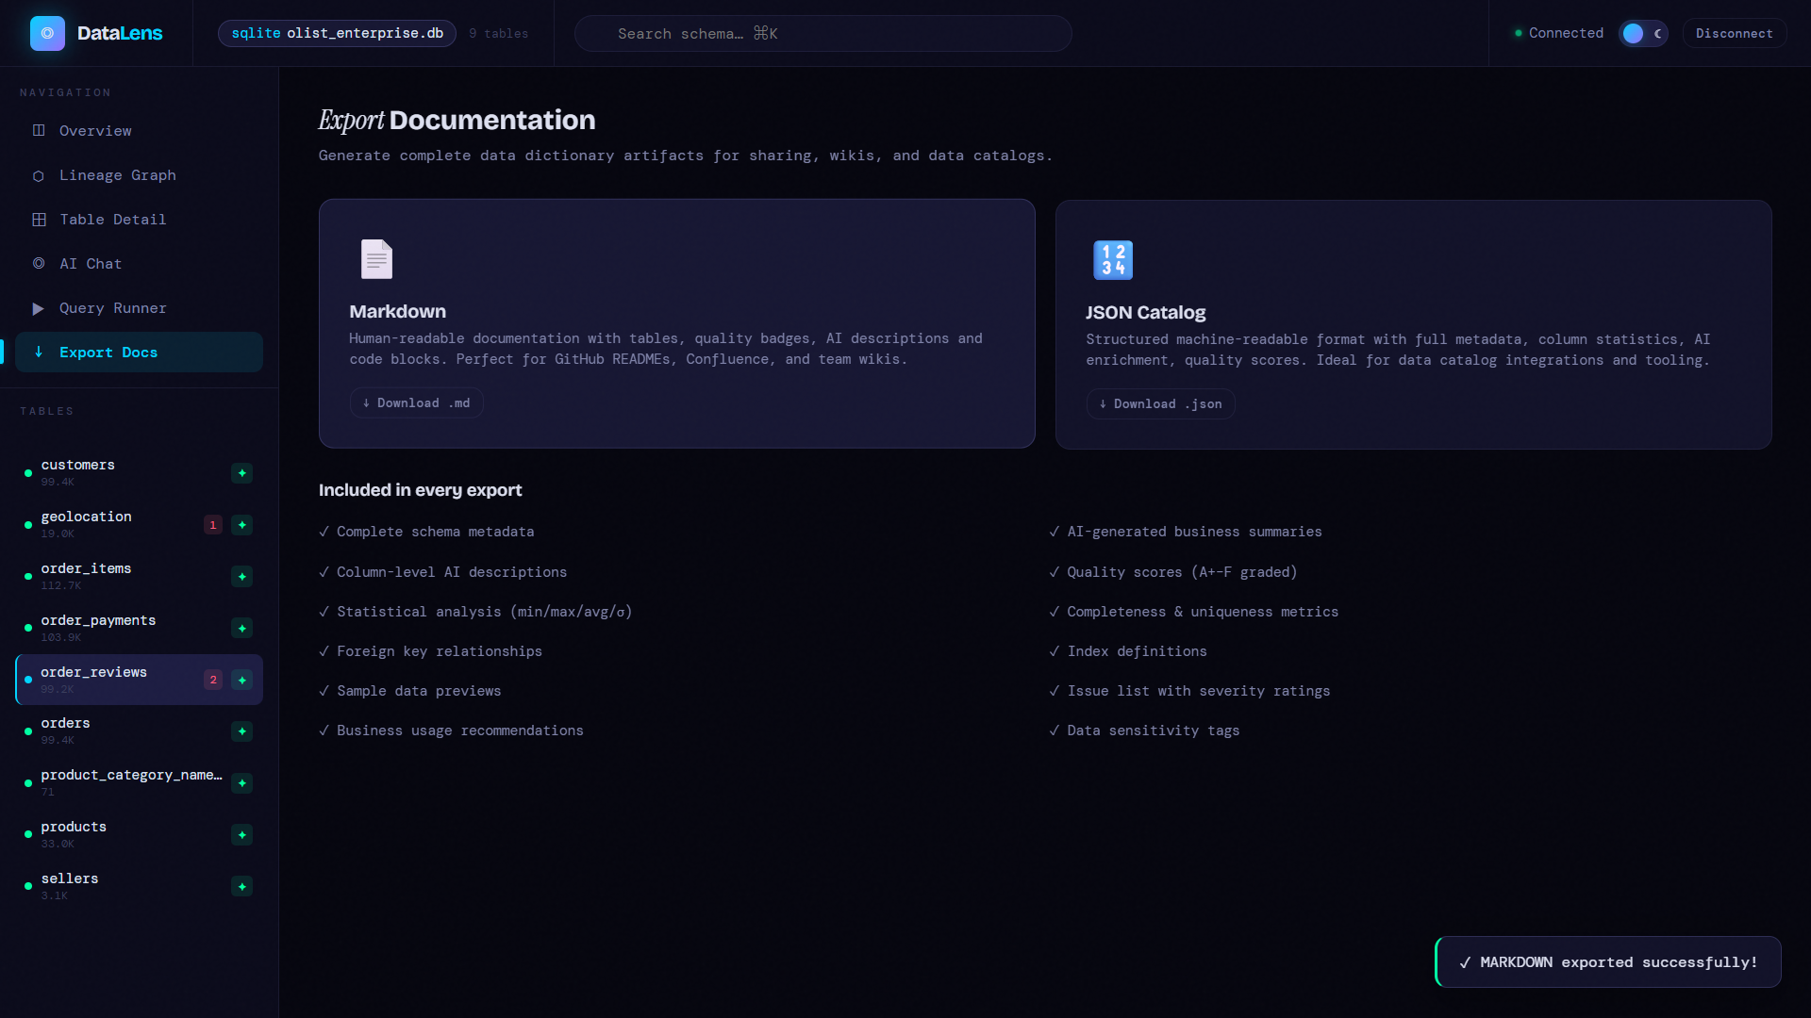Click the AI sparkle icon for order_payments

point(242,629)
